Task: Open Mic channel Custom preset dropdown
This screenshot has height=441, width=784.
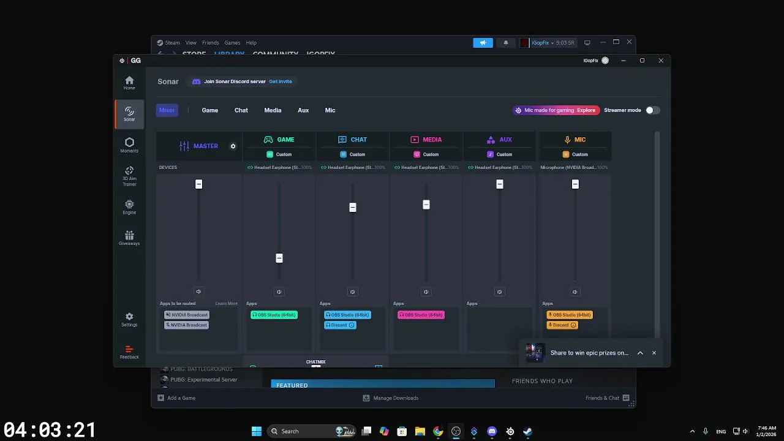Action: (x=575, y=154)
